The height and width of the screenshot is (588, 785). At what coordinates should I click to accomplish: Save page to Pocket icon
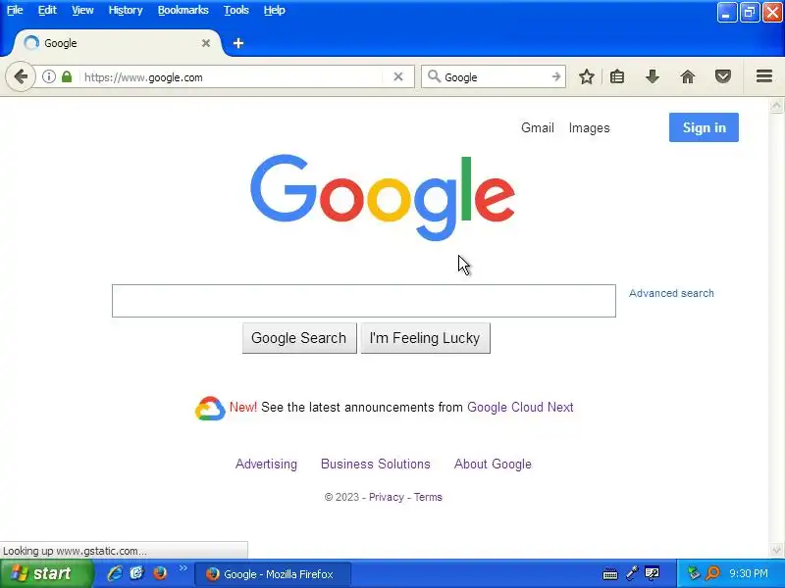(x=722, y=76)
